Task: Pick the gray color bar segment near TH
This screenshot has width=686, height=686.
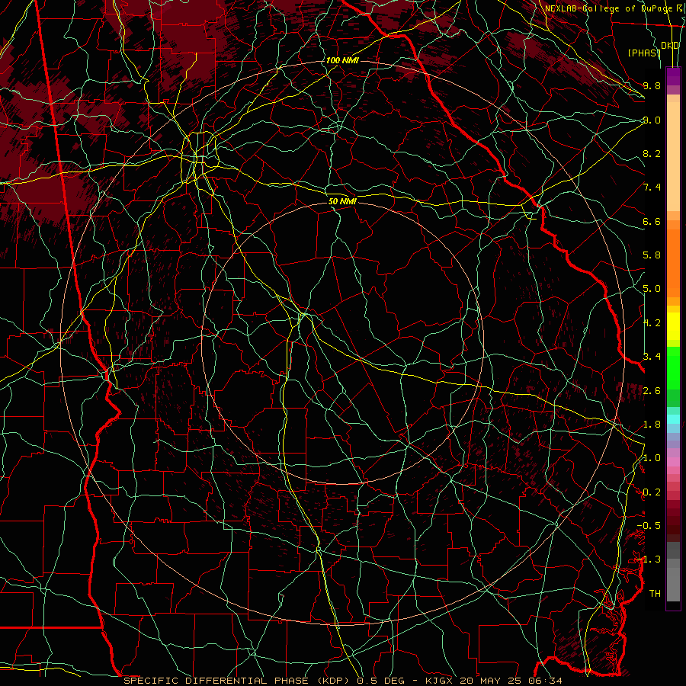Action: (673, 586)
